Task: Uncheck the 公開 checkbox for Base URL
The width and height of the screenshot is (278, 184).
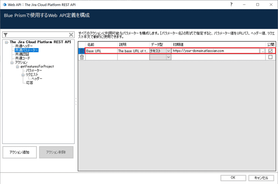Action: [270, 51]
